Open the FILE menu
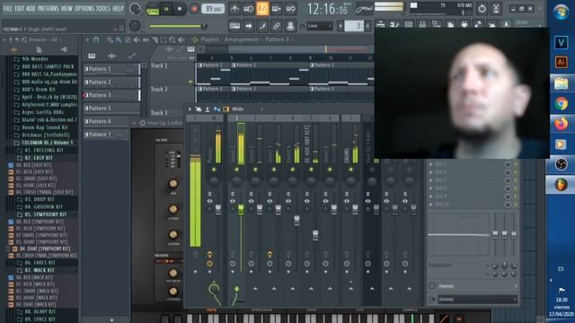Image resolution: width=575 pixels, height=323 pixels. 7,8
